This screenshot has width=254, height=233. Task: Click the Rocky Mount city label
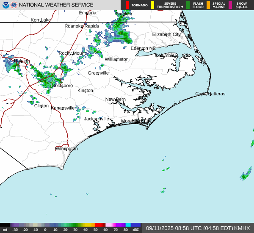tap(72, 53)
